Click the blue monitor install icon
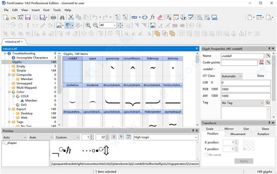This screenshot has width=277, height=174. [214, 17]
